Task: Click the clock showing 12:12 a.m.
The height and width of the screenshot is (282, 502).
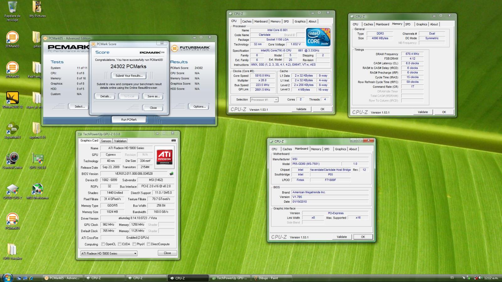Action: click(x=491, y=278)
